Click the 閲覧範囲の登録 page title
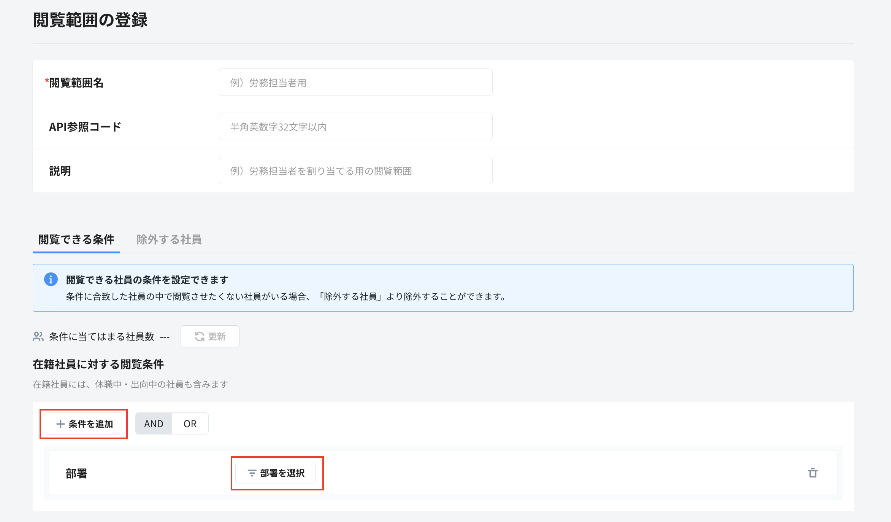Viewport: 891px width, 522px height. click(90, 20)
